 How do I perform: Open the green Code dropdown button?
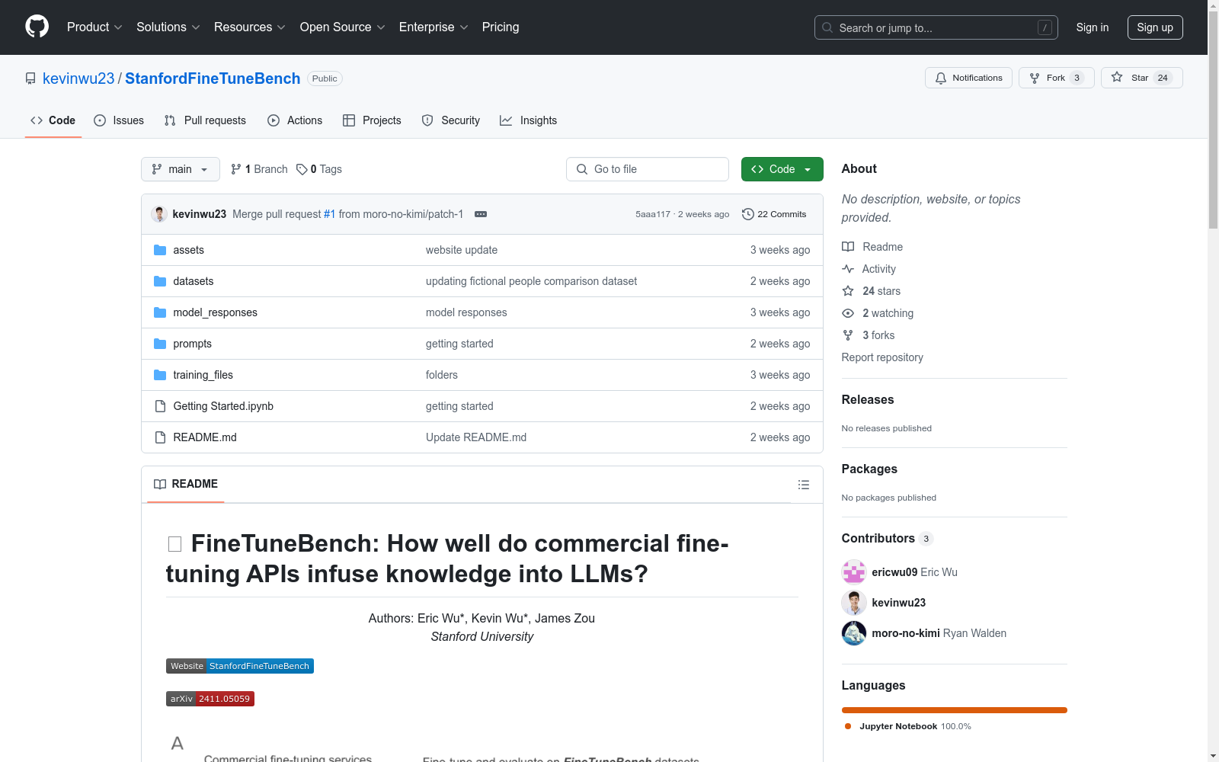click(782, 169)
